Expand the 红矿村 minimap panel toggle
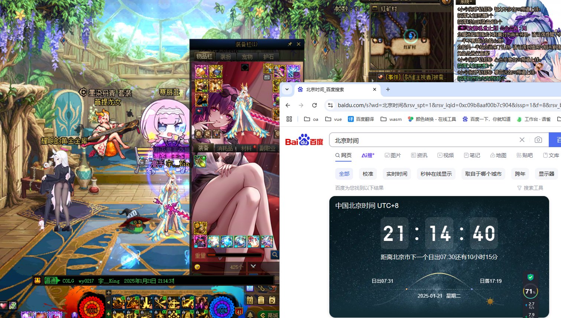561x318 pixels. click(375, 8)
